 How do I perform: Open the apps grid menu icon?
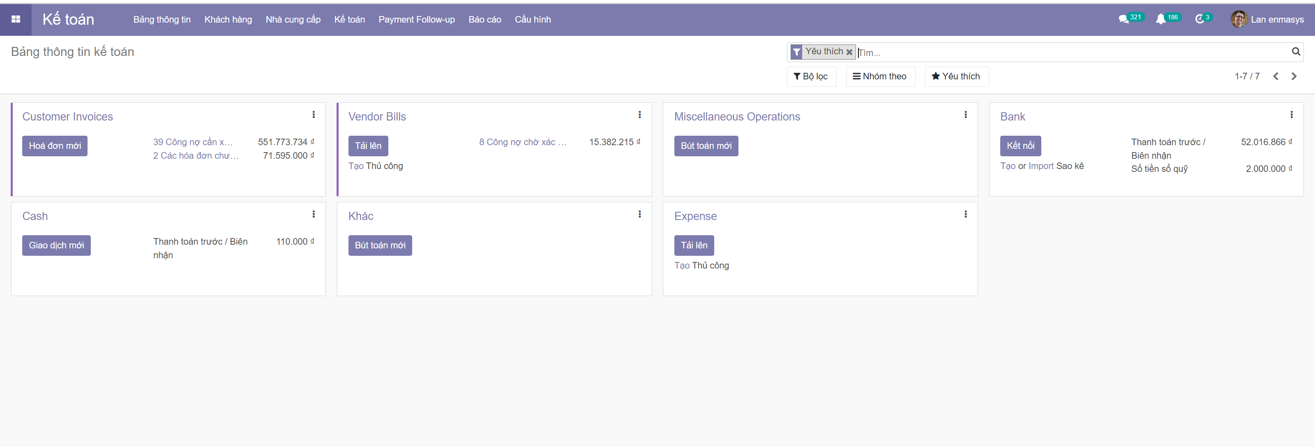16,19
